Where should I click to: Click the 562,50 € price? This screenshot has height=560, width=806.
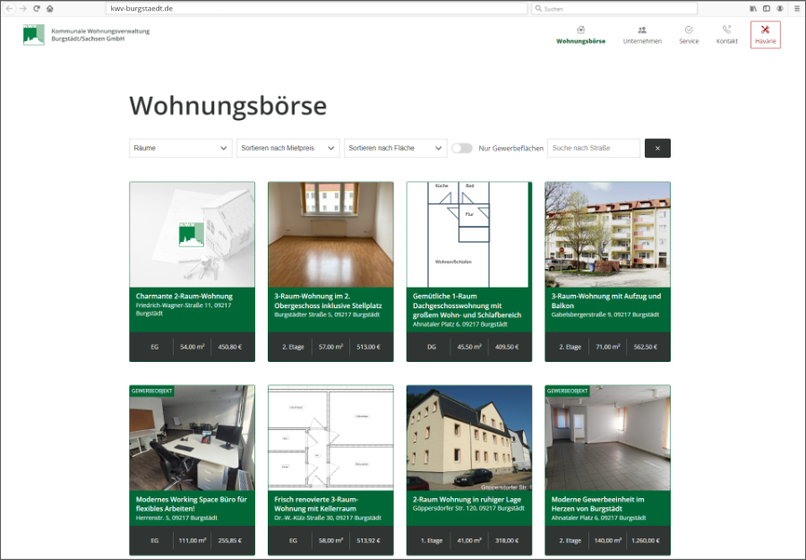[x=645, y=347]
